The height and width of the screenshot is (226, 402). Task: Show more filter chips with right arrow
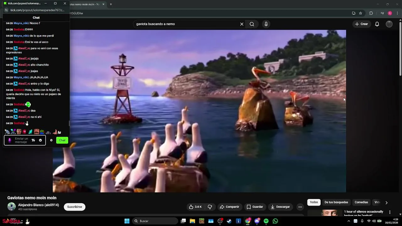click(x=386, y=203)
